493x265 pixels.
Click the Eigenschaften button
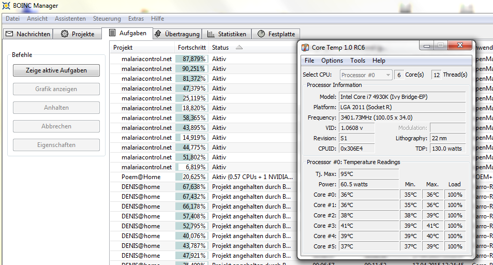[56, 145]
